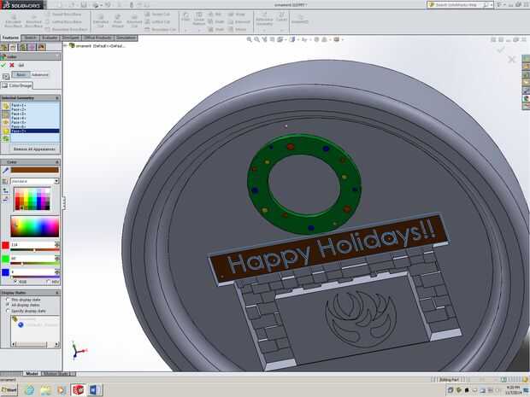Switch to Evaluate ribbon tab
Viewport: 530px width, 397px height.
50,38
